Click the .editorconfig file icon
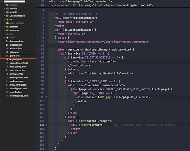Viewport: 190px width, 151px height. click(x=7, y=45)
